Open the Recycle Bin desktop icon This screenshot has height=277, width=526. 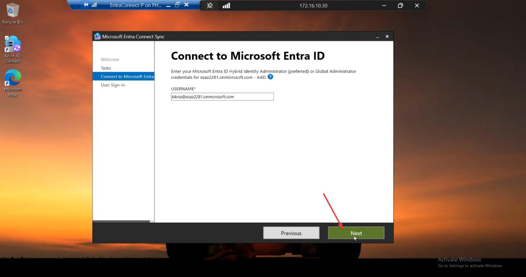(13, 14)
